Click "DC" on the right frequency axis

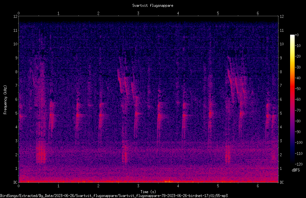[282, 182]
